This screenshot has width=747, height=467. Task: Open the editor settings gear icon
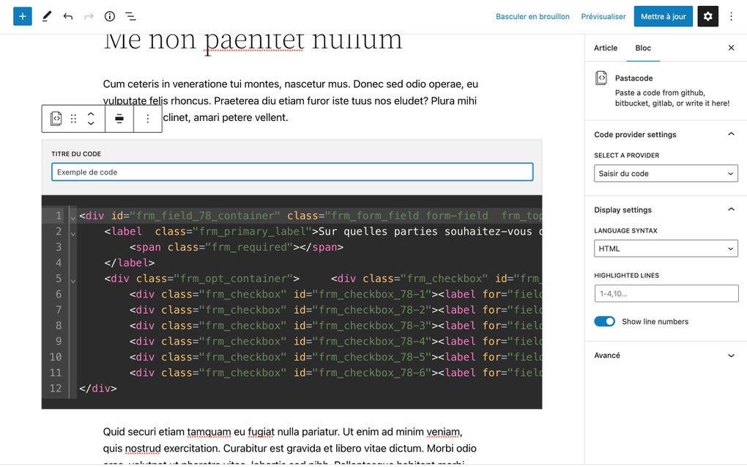[x=707, y=16]
